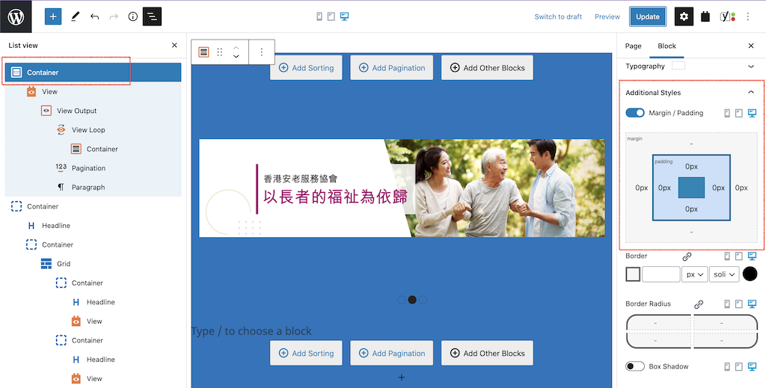Open the document details info icon
Screen dimensions: 766x388
(x=133, y=16)
